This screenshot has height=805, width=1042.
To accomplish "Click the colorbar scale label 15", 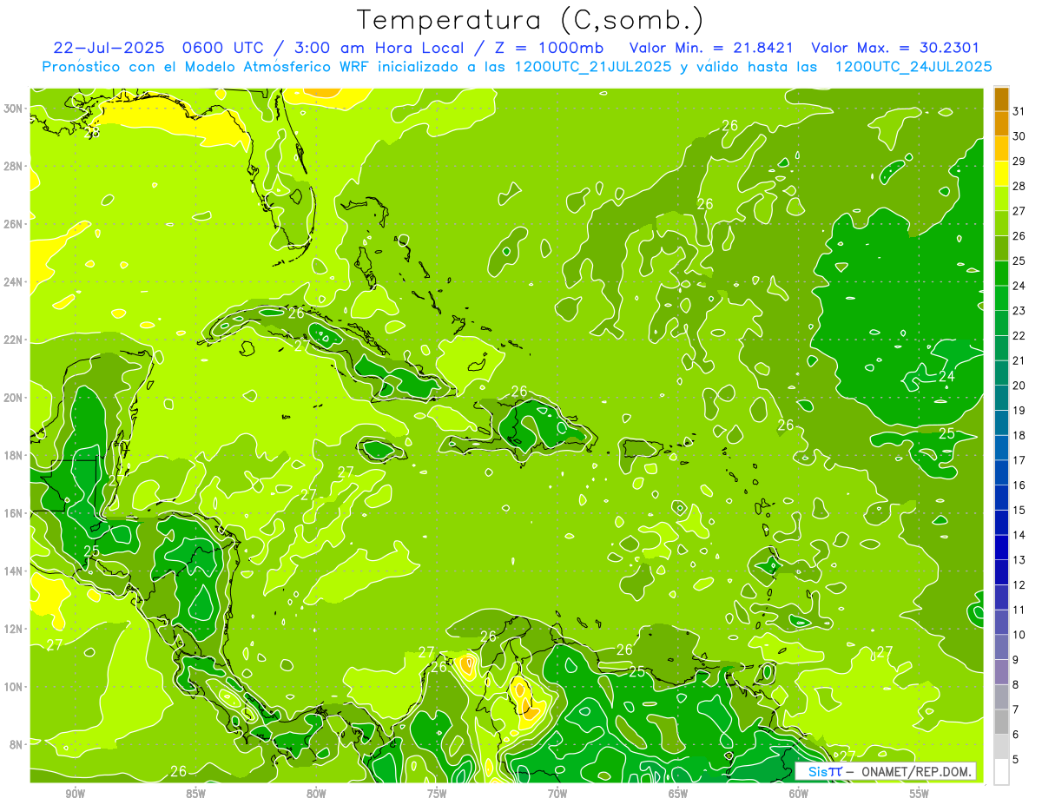I will [1019, 510].
